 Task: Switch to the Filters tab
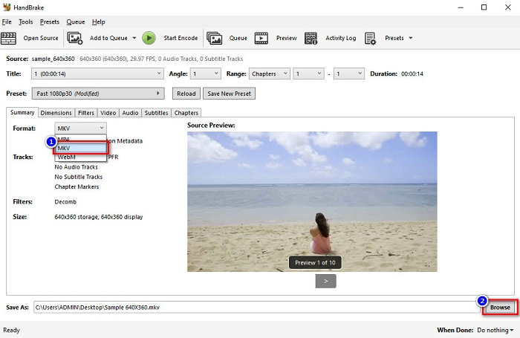point(86,113)
